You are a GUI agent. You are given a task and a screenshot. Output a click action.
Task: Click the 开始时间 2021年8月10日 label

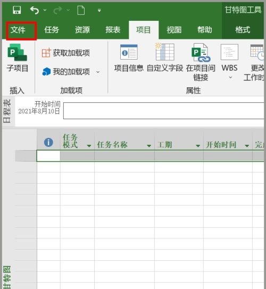[39, 108]
